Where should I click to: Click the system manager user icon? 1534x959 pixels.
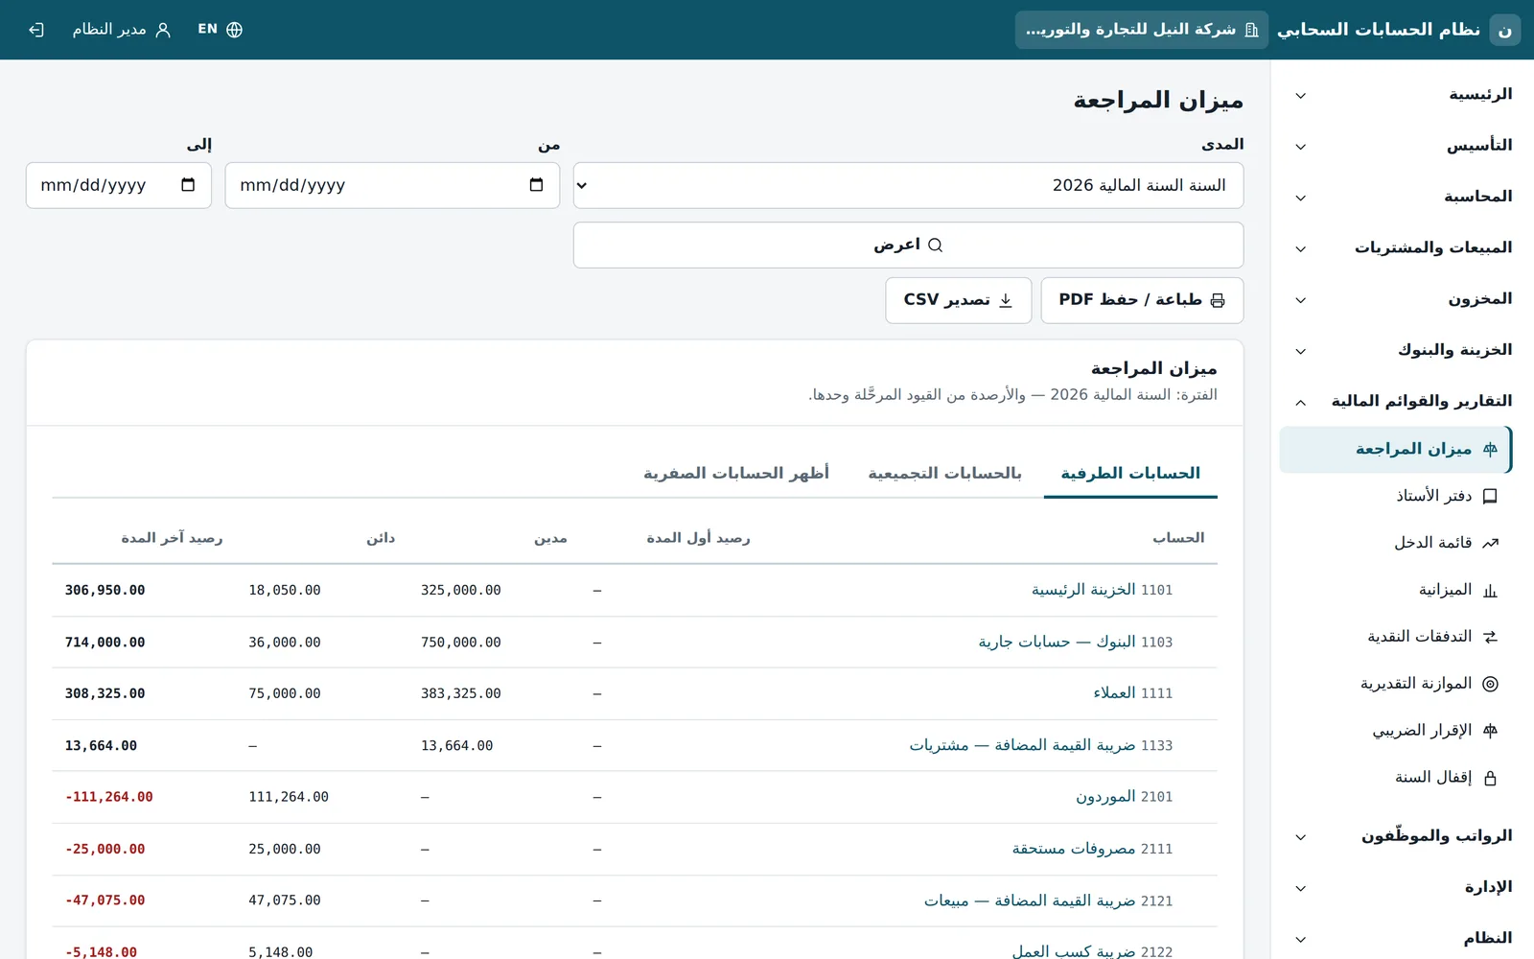(163, 30)
